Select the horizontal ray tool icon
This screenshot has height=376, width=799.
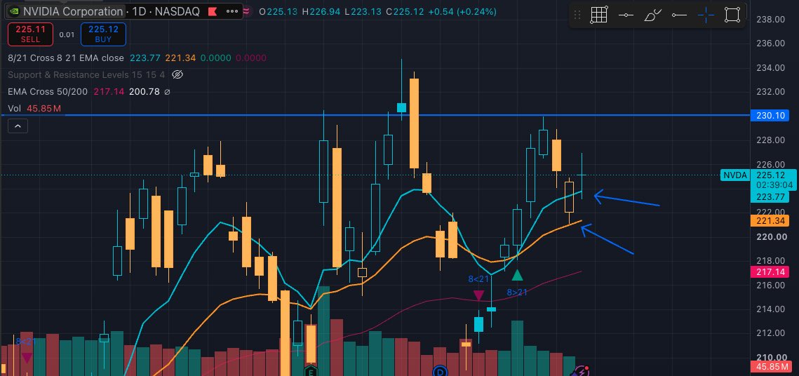679,15
